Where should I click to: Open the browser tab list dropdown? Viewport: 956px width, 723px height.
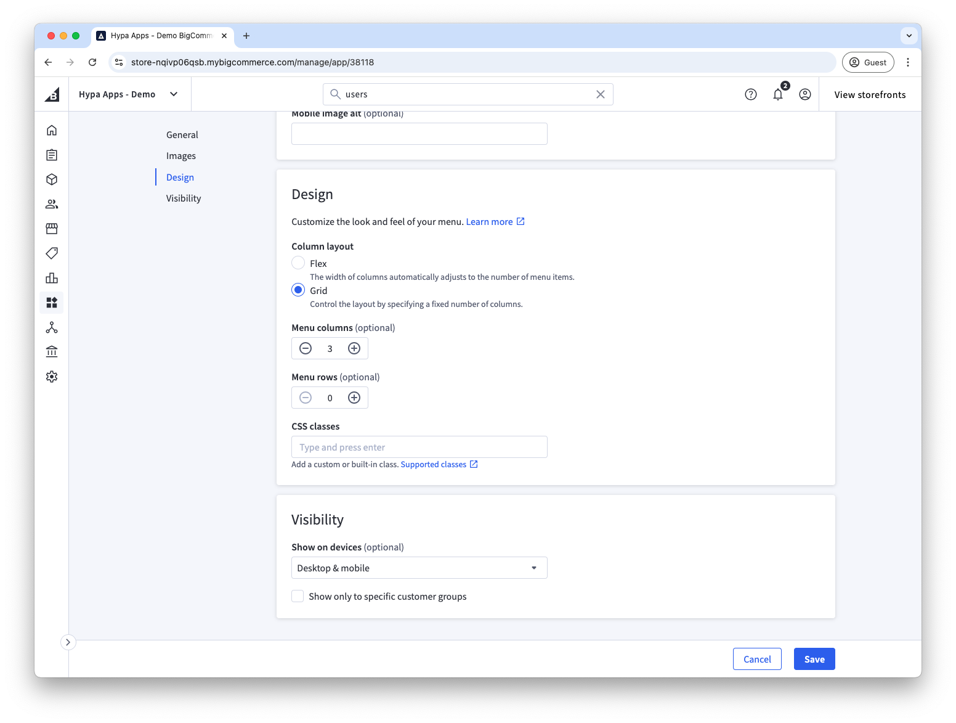click(x=909, y=36)
